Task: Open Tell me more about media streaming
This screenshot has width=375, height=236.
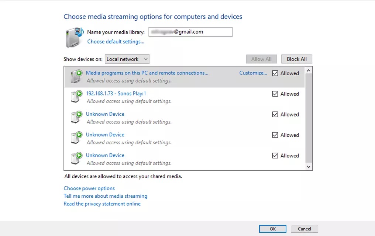Action: pos(106,196)
